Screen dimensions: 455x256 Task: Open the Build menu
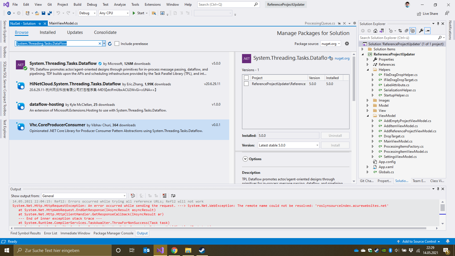pos(77,5)
